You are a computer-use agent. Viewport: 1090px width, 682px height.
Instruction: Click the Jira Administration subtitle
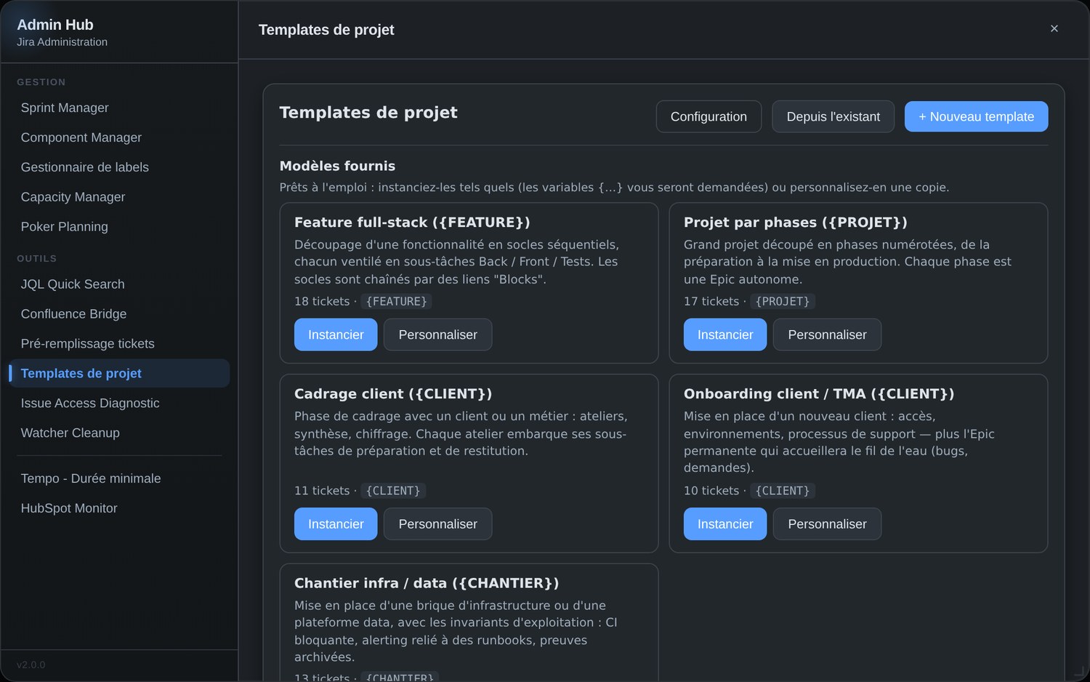tap(62, 42)
